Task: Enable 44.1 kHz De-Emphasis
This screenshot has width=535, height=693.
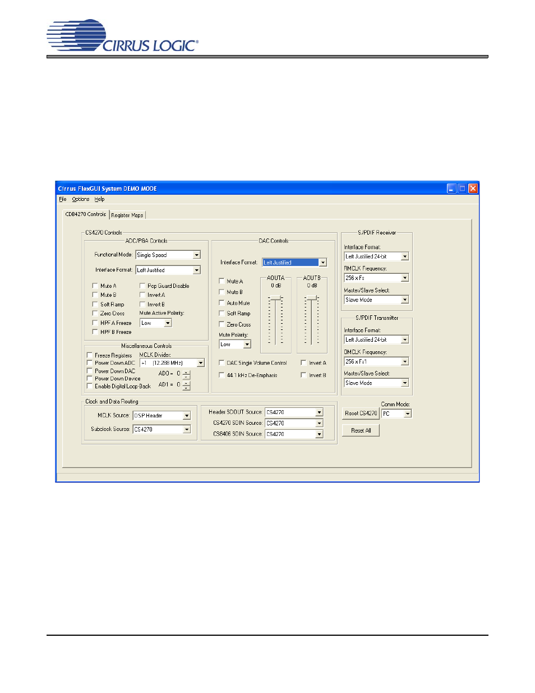Action: coord(222,375)
